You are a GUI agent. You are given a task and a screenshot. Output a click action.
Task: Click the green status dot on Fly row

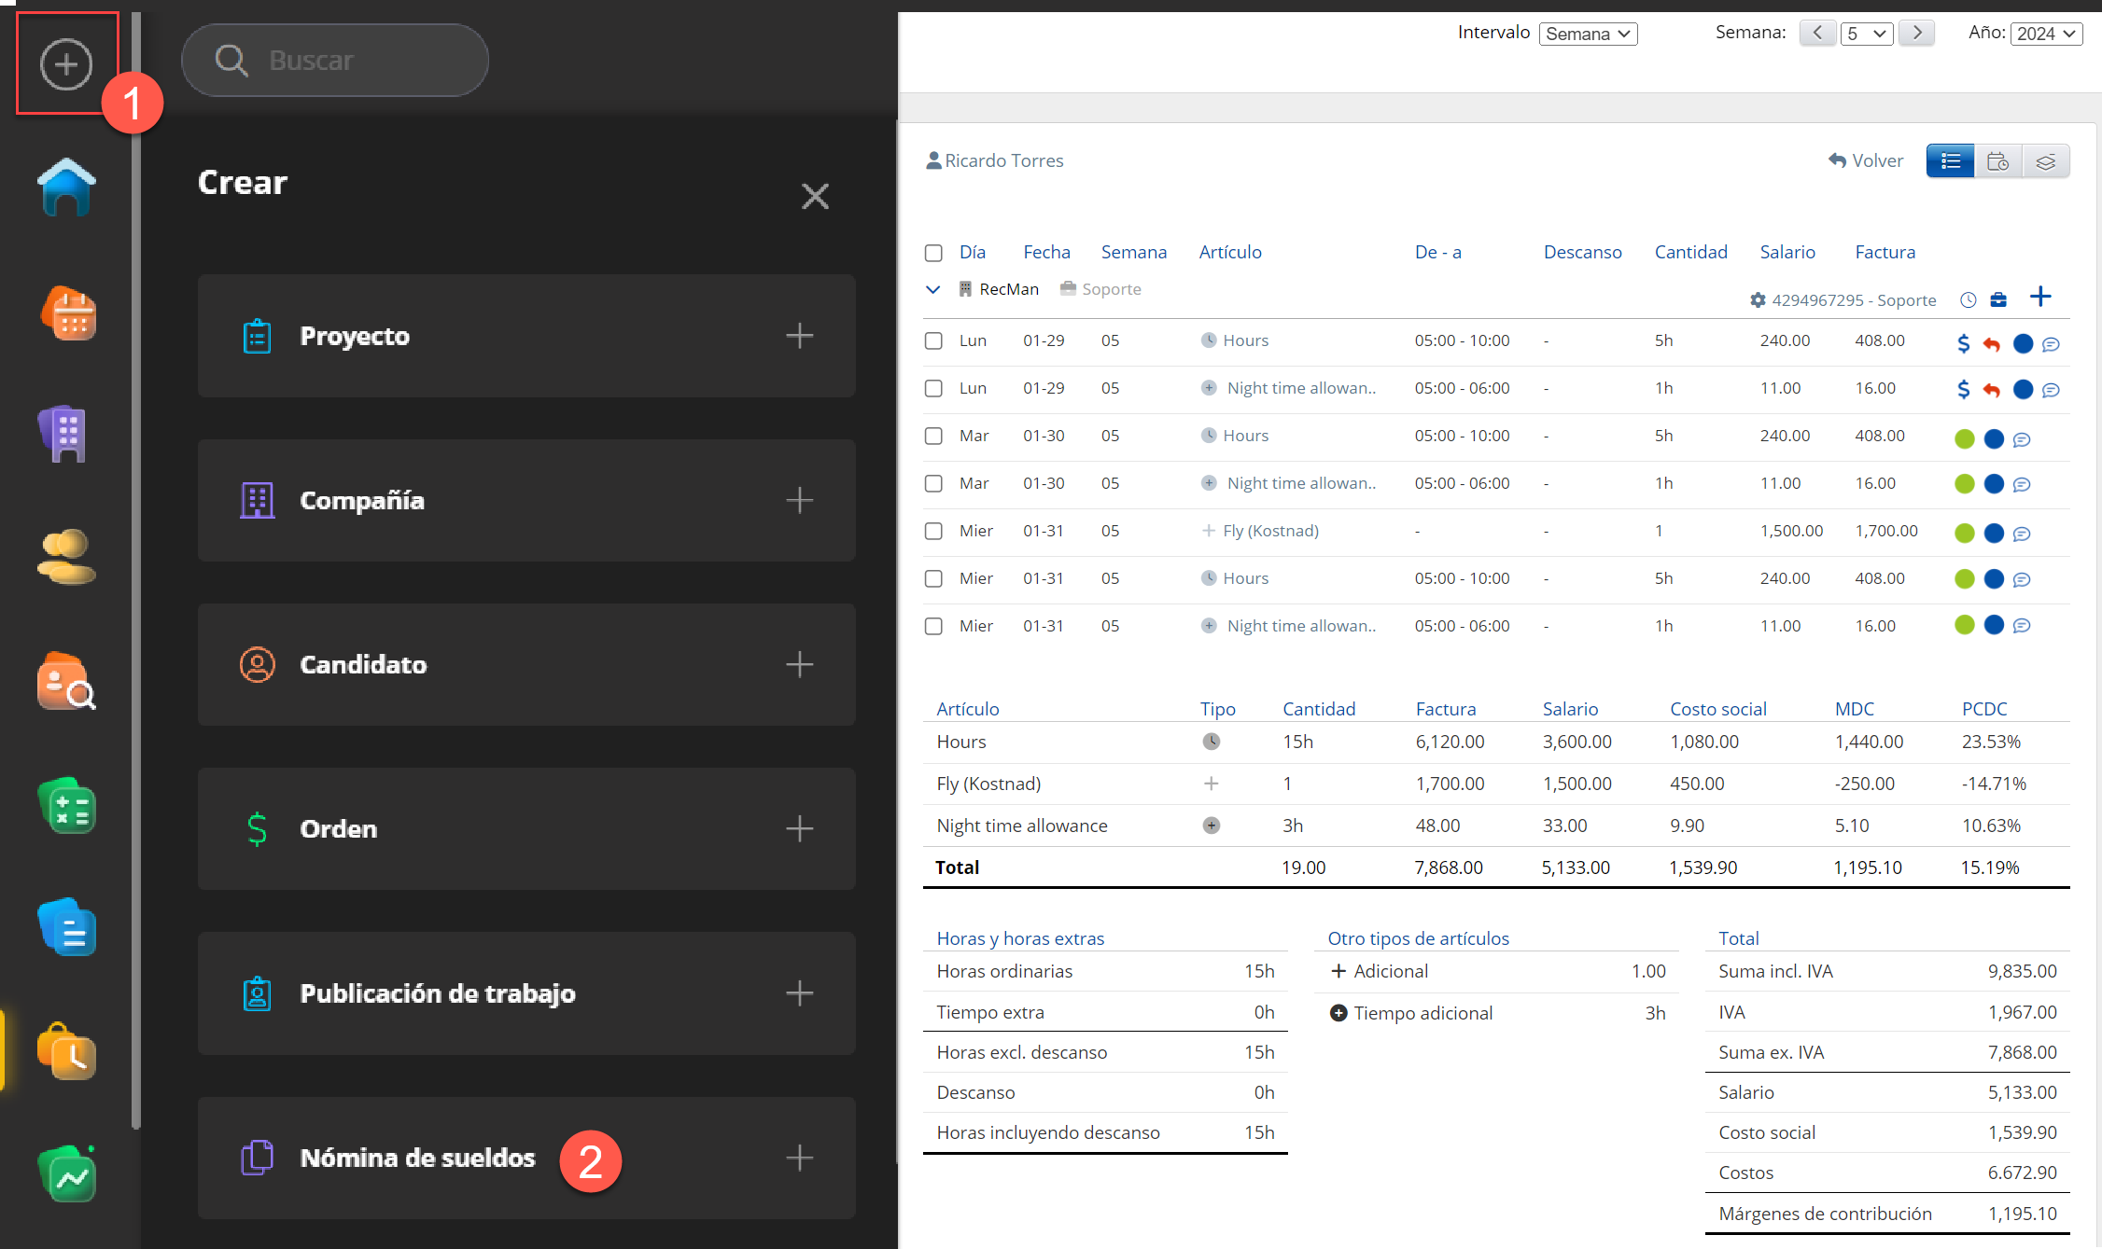pos(1964,533)
